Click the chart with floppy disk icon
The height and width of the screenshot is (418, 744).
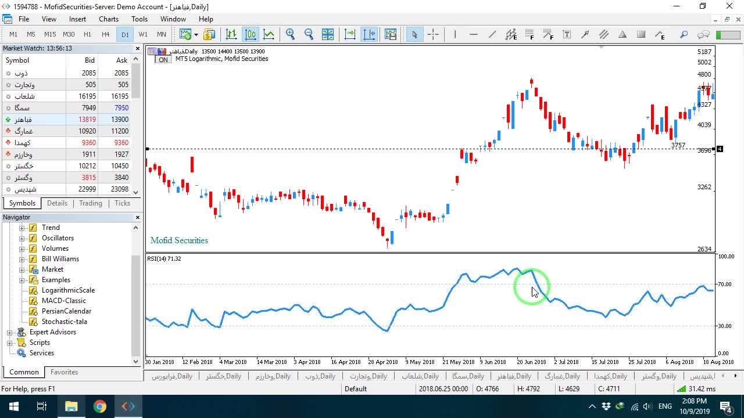click(391, 35)
